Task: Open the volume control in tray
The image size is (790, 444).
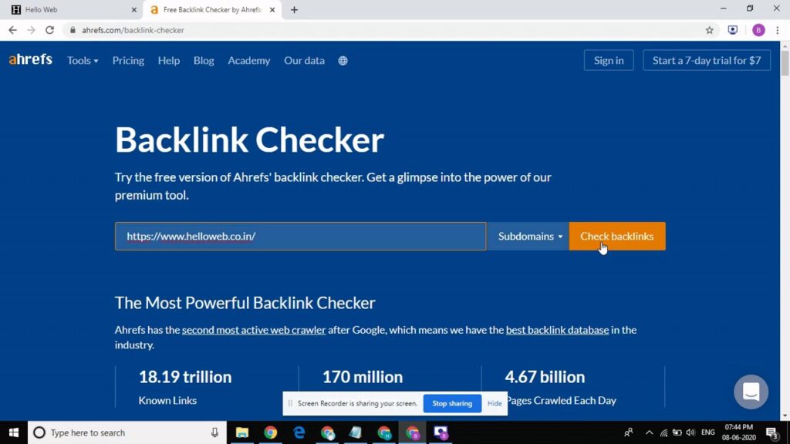Action: 690,432
